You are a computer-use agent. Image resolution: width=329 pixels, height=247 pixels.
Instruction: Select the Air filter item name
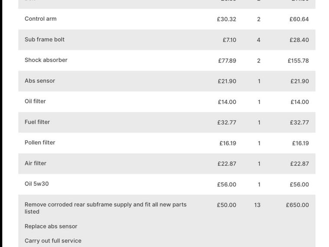pyautogui.click(x=35, y=163)
